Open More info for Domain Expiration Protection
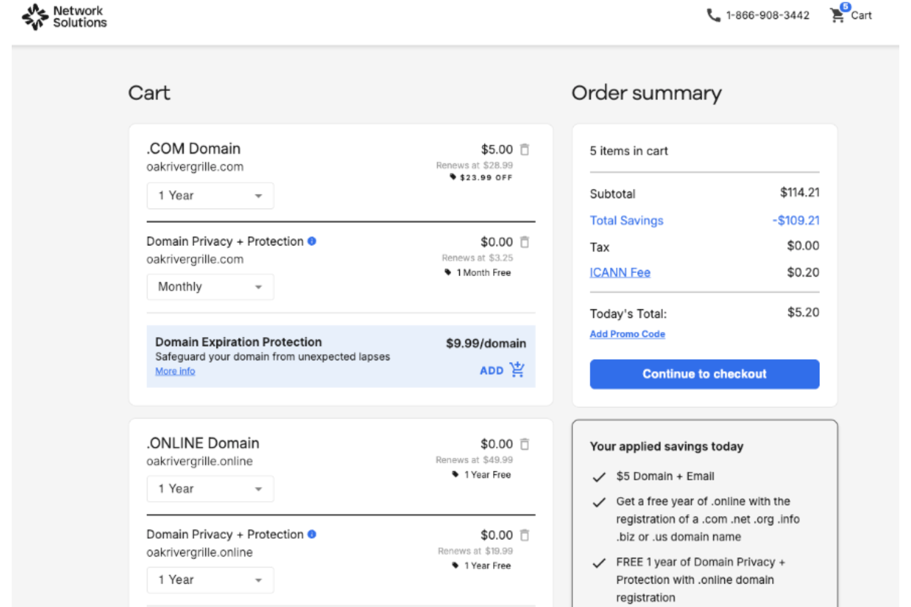Screen dimensions: 911x607 tap(174, 371)
